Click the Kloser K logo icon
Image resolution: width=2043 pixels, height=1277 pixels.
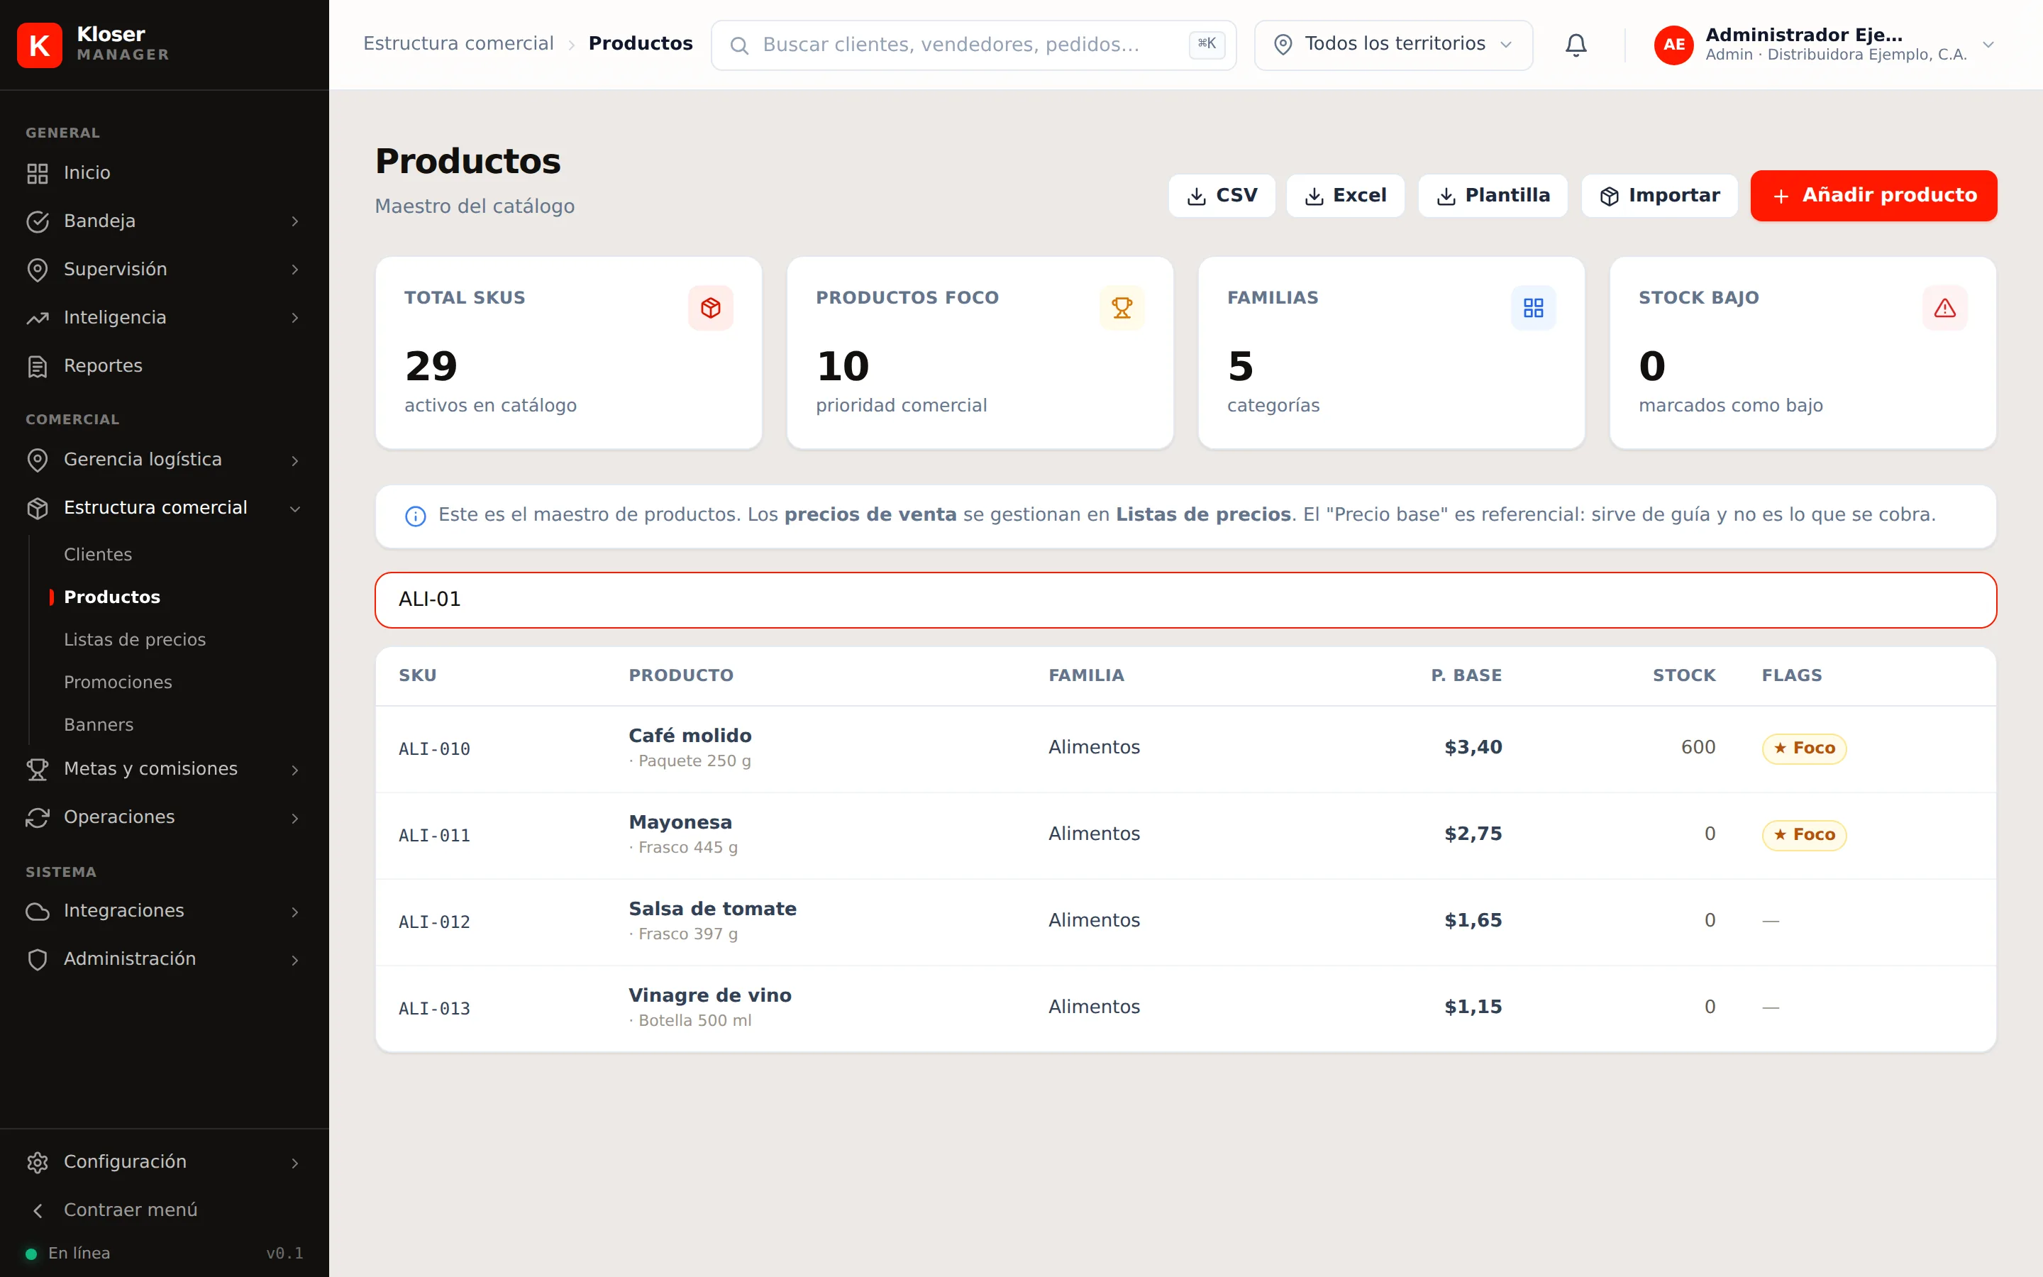[x=39, y=45]
